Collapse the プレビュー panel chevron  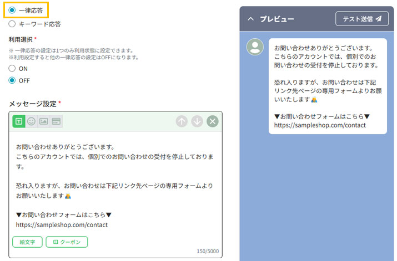pos(251,19)
